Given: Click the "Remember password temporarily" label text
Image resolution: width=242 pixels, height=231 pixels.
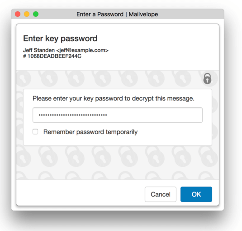Looking at the screenshot, I should coord(90,132).
